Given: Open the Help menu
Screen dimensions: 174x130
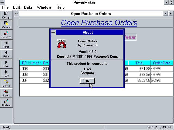Looking at the screenshot, I should tap(60, 8).
